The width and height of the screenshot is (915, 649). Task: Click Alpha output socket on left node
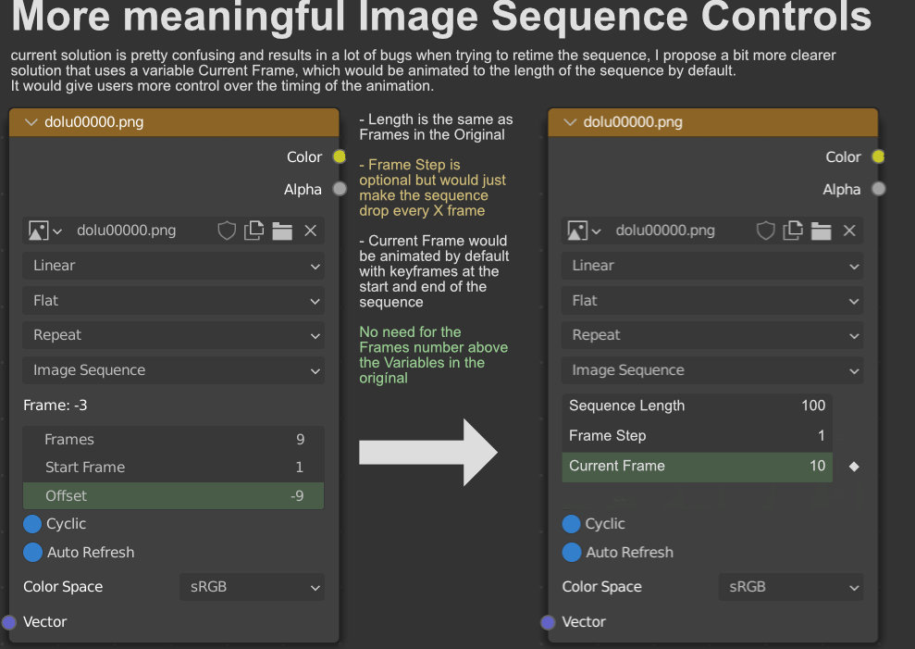[x=340, y=189]
